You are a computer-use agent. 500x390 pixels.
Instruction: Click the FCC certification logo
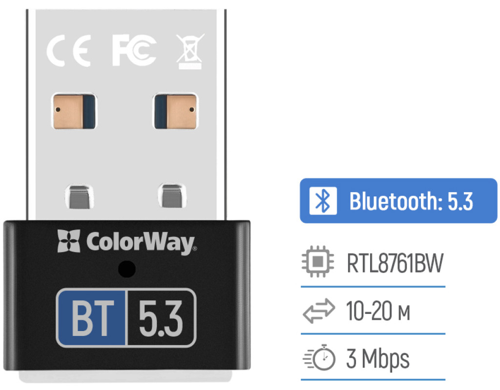pos(134,50)
